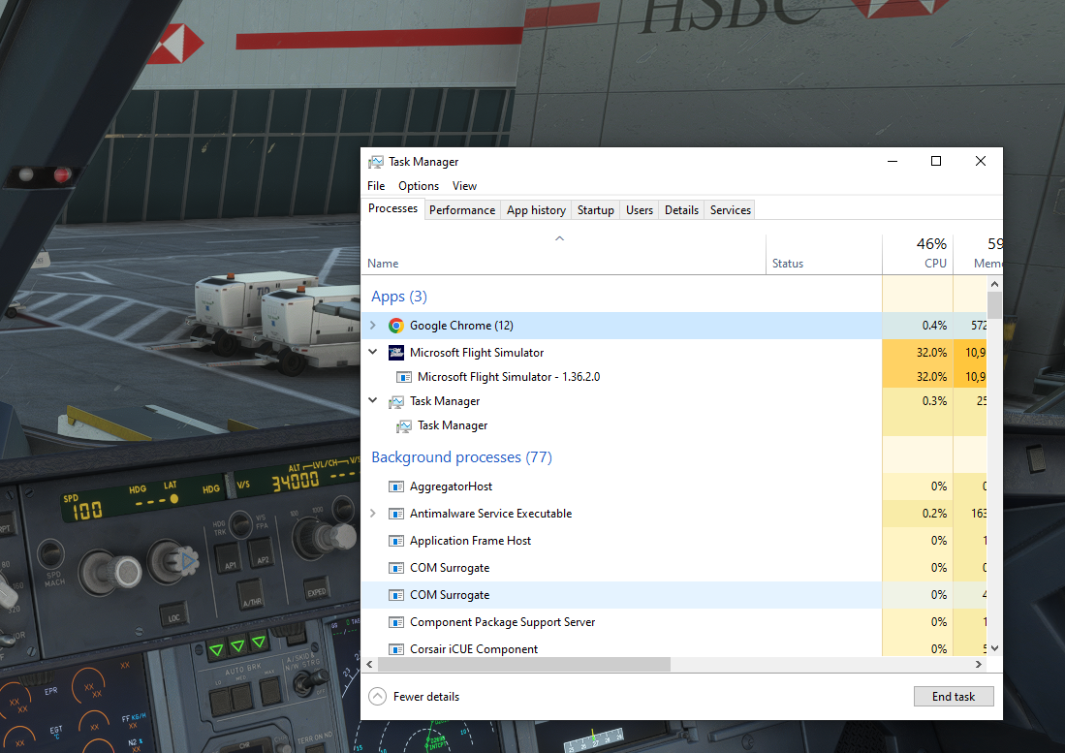
Task: Click the Apps (3) section header
Action: [x=398, y=297]
